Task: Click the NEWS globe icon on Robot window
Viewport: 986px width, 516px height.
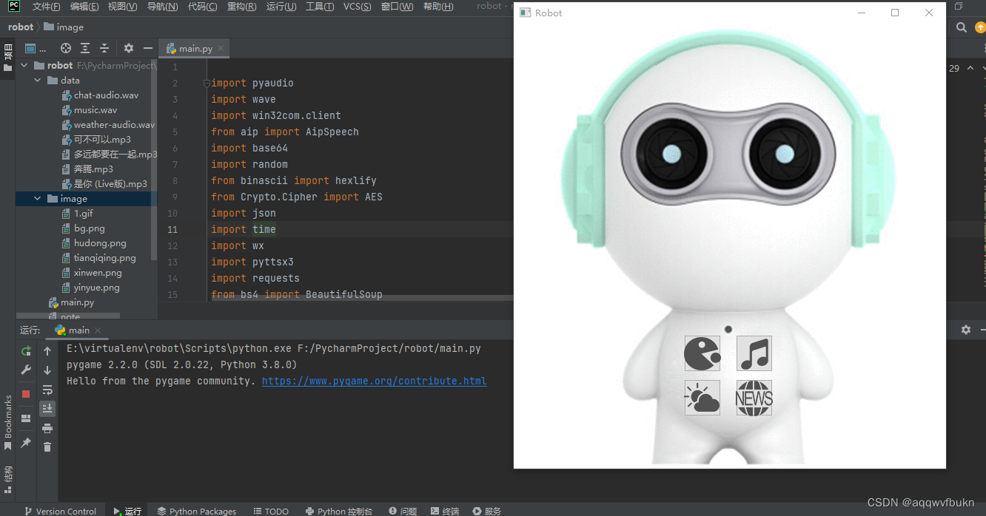Action: click(754, 398)
